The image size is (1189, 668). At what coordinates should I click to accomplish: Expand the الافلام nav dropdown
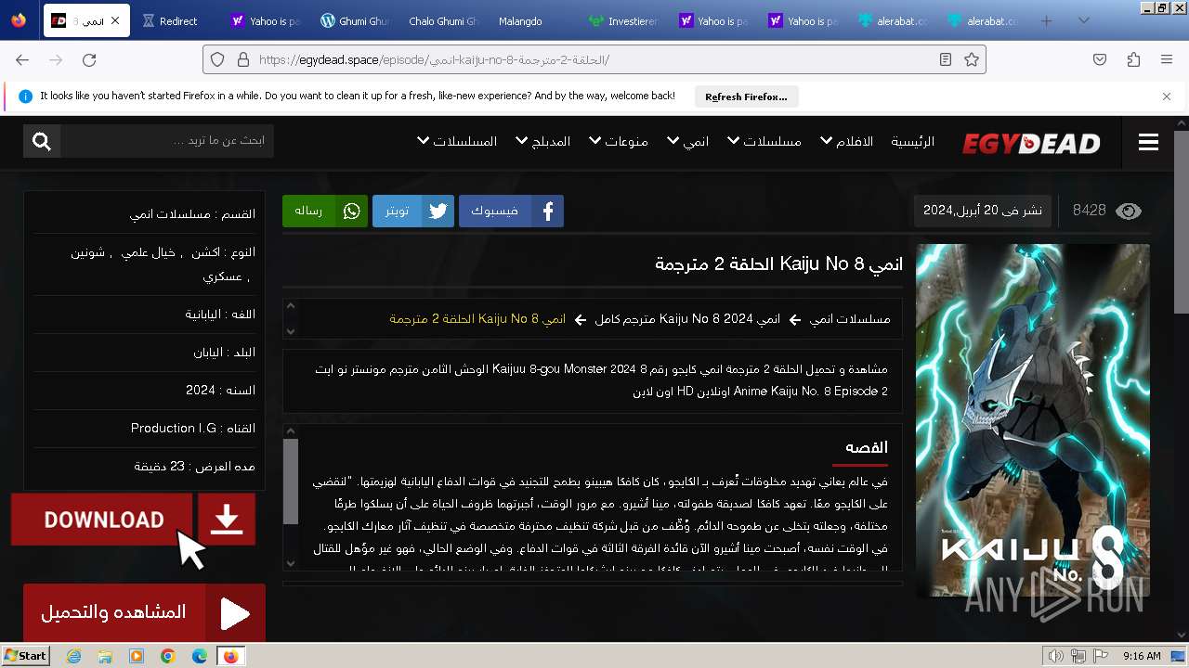847,141
